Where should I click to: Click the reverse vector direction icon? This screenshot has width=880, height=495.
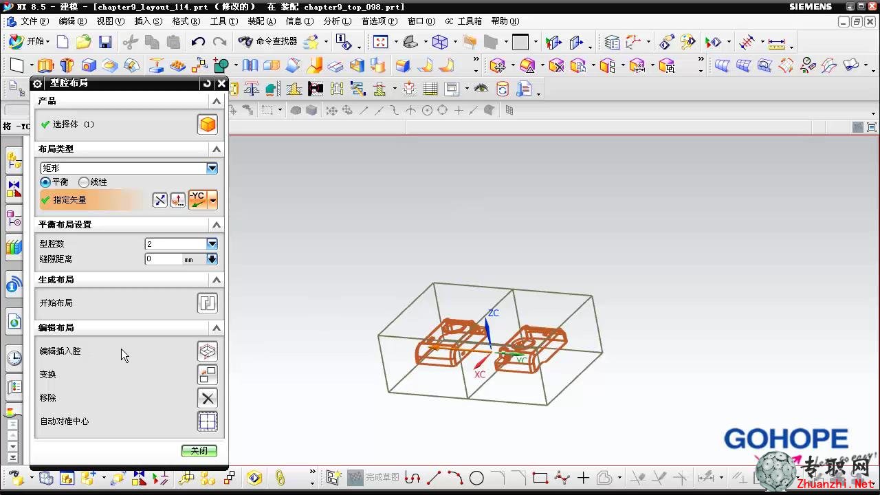[160, 200]
